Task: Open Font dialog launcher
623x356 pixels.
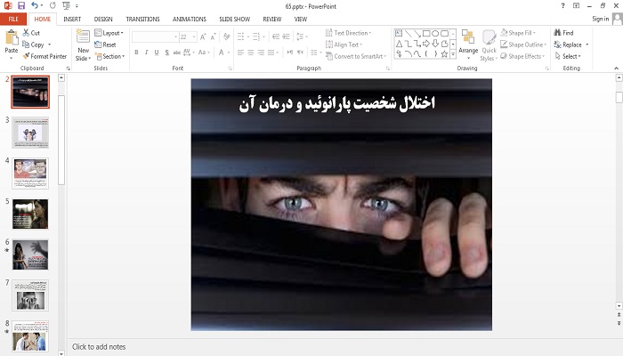Action: pyautogui.click(x=230, y=69)
